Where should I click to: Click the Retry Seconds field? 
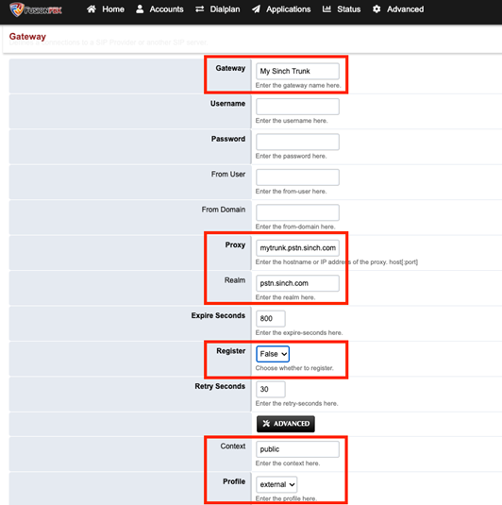pos(271,390)
